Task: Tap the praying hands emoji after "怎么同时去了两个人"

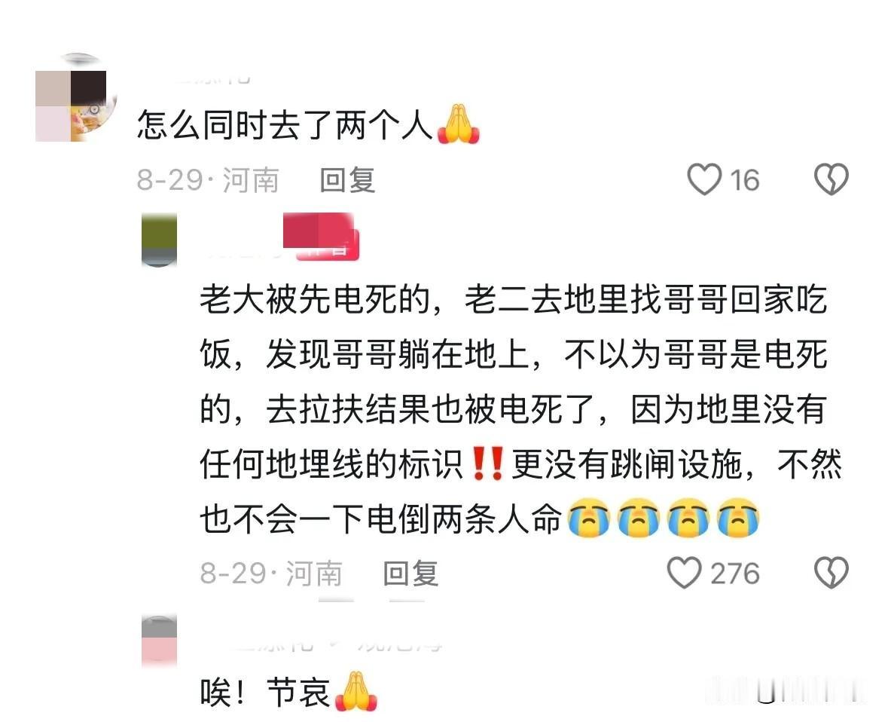Action: pyautogui.click(x=459, y=124)
